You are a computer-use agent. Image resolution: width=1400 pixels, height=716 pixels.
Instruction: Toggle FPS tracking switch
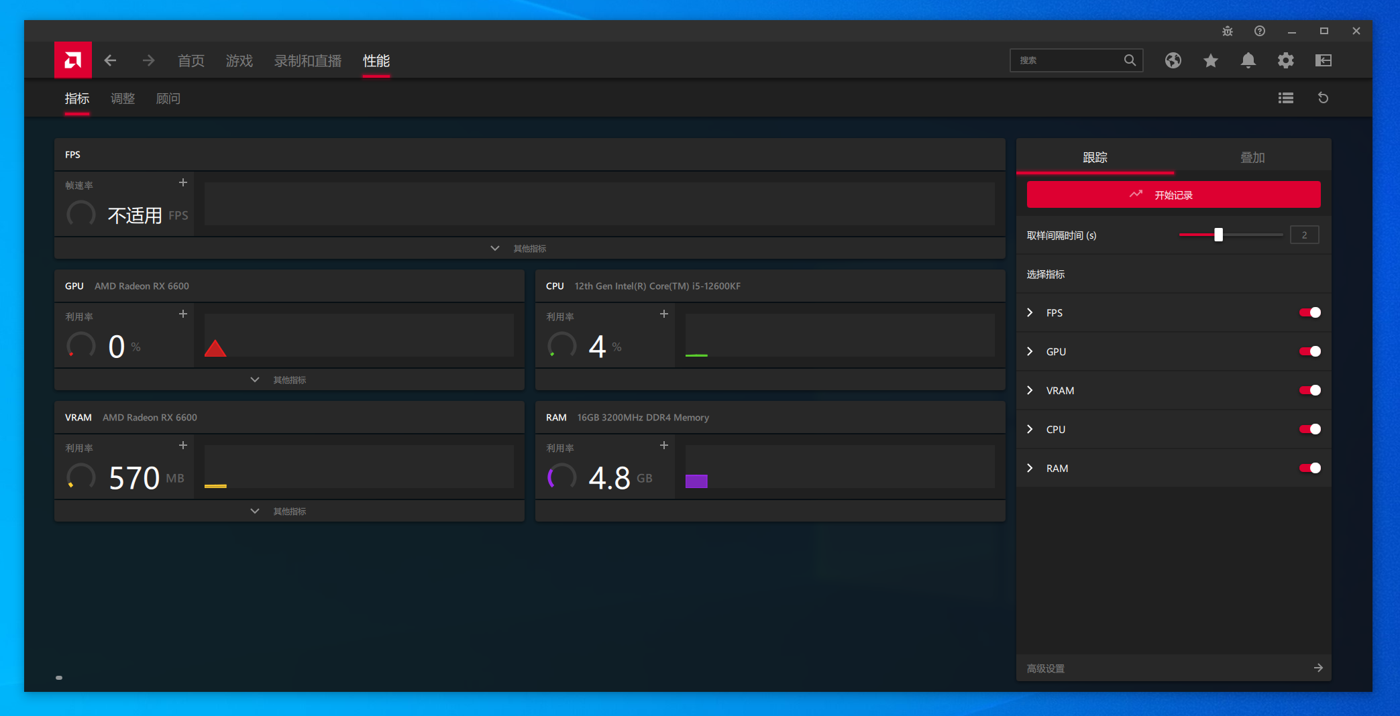pyautogui.click(x=1310, y=312)
